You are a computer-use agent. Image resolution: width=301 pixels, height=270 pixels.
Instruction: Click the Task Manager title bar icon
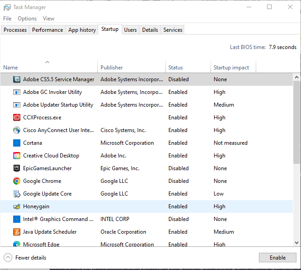point(7,7)
